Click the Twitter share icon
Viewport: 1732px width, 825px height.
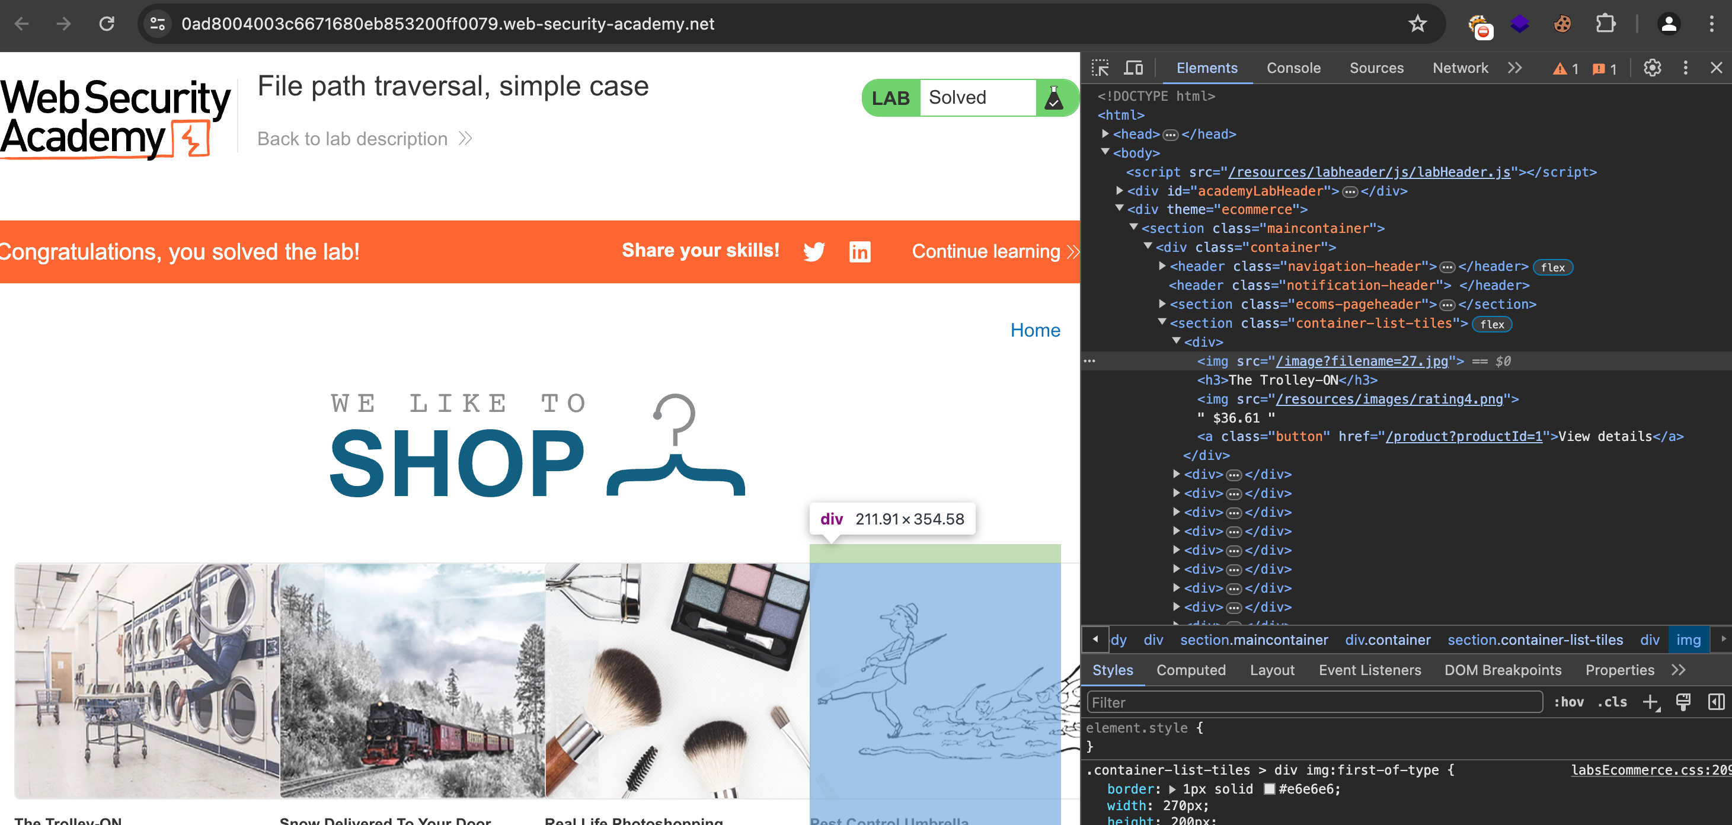(x=814, y=251)
